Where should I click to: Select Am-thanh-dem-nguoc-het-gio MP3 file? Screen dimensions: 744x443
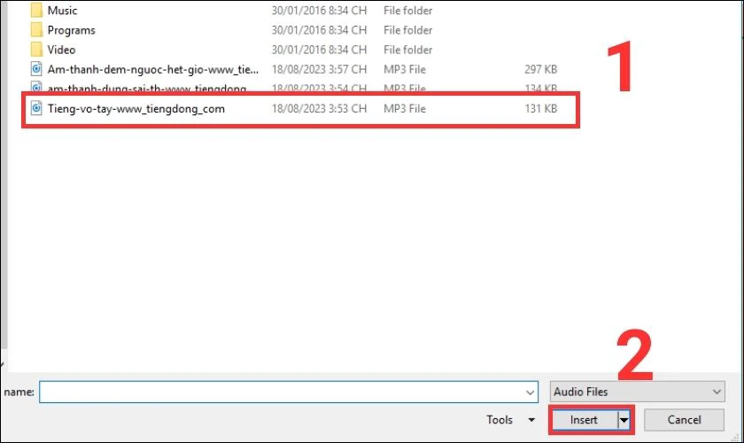click(x=152, y=69)
